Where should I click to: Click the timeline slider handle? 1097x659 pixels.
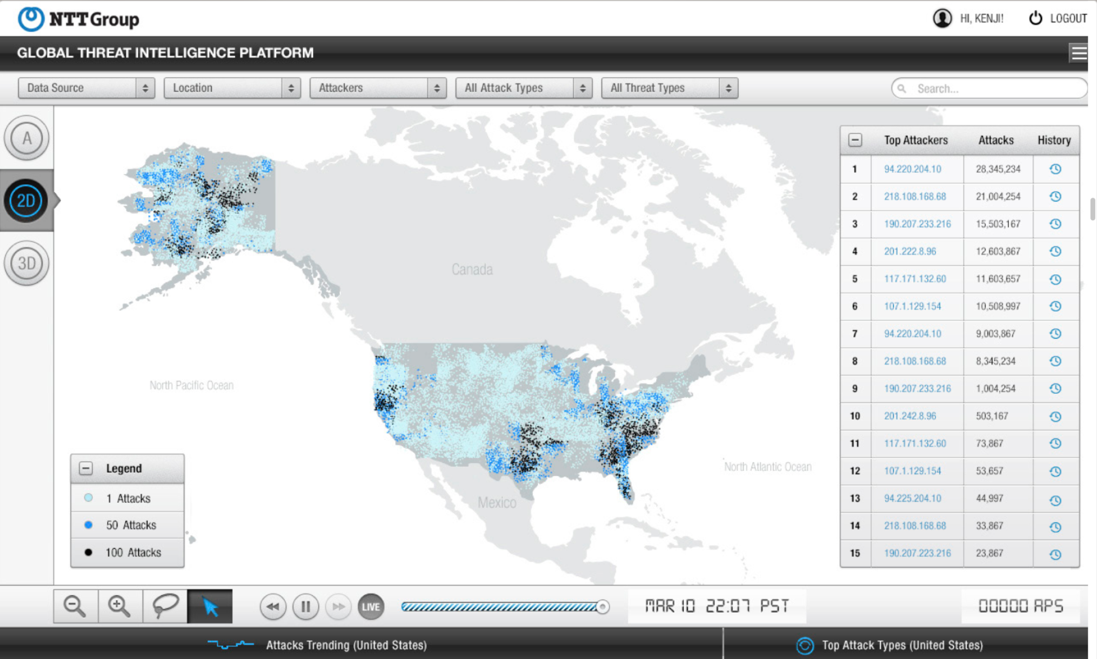[603, 607]
